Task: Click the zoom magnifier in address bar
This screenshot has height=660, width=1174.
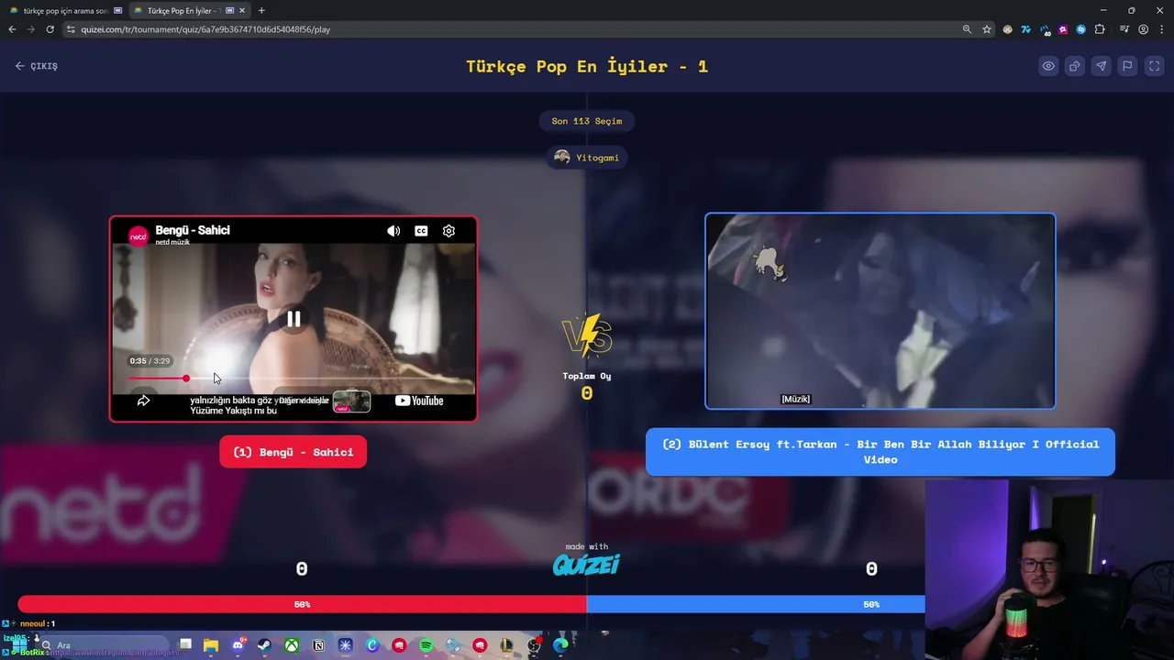Action: click(x=967, y=29)
